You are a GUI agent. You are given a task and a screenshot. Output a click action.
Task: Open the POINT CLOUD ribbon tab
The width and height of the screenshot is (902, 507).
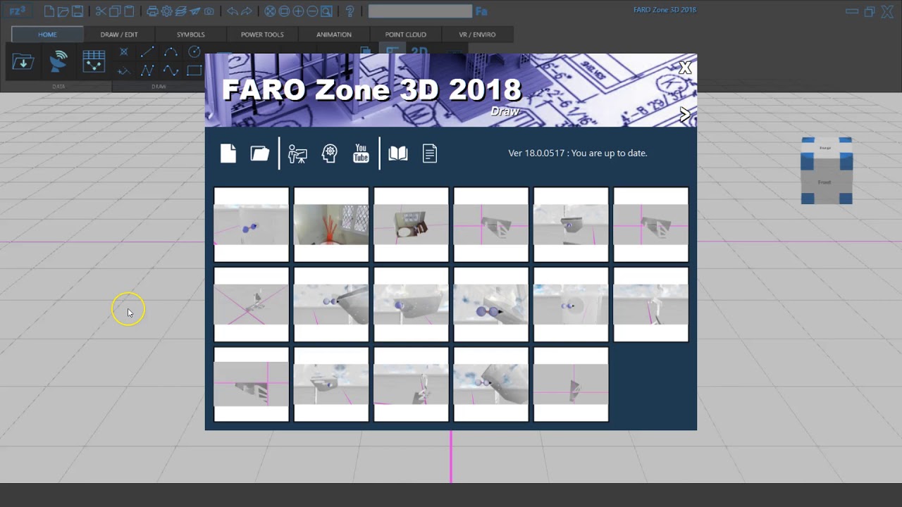click(405, 35)
